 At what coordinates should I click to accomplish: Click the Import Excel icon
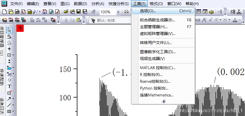point(23,20)
